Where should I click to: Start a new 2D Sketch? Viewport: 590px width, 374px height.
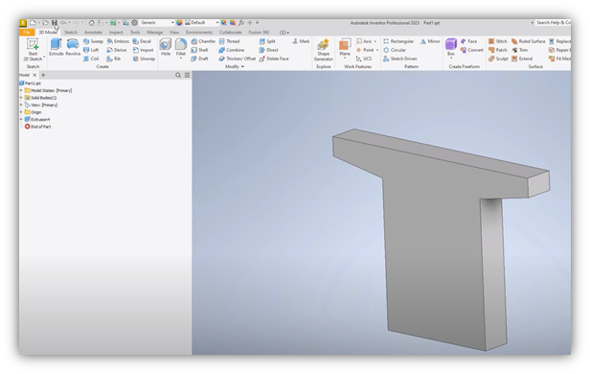33,50
